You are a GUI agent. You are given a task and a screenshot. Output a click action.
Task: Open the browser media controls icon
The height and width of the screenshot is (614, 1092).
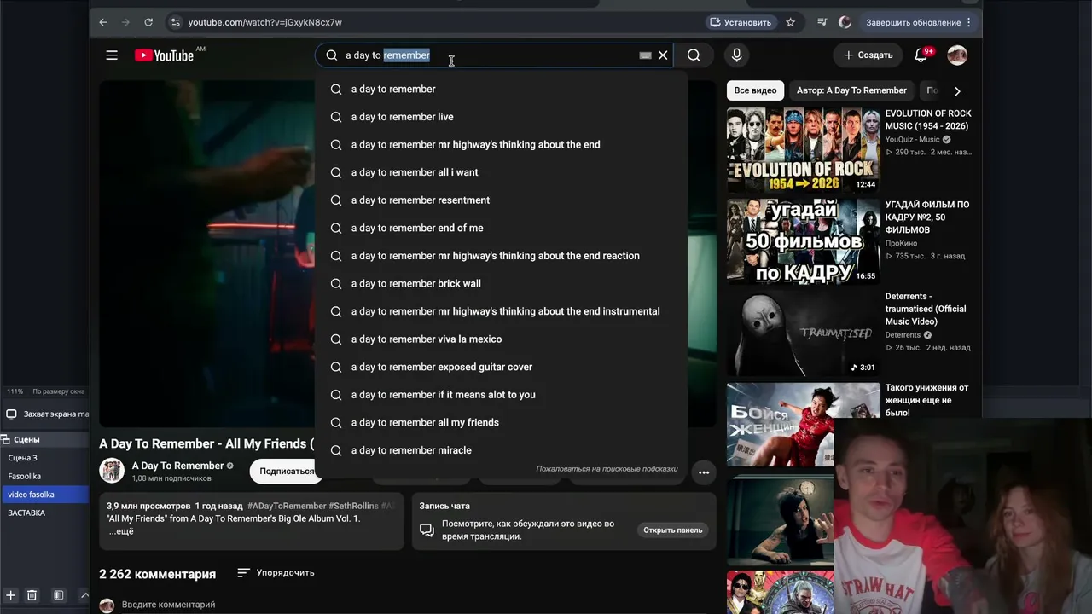click(x=822, y=22)
